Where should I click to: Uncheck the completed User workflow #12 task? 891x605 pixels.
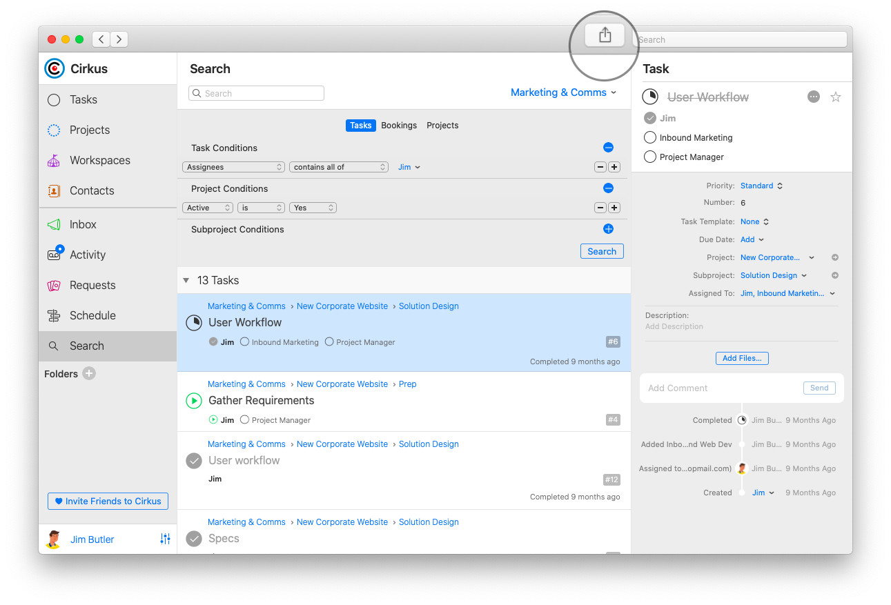pos(194,460)
